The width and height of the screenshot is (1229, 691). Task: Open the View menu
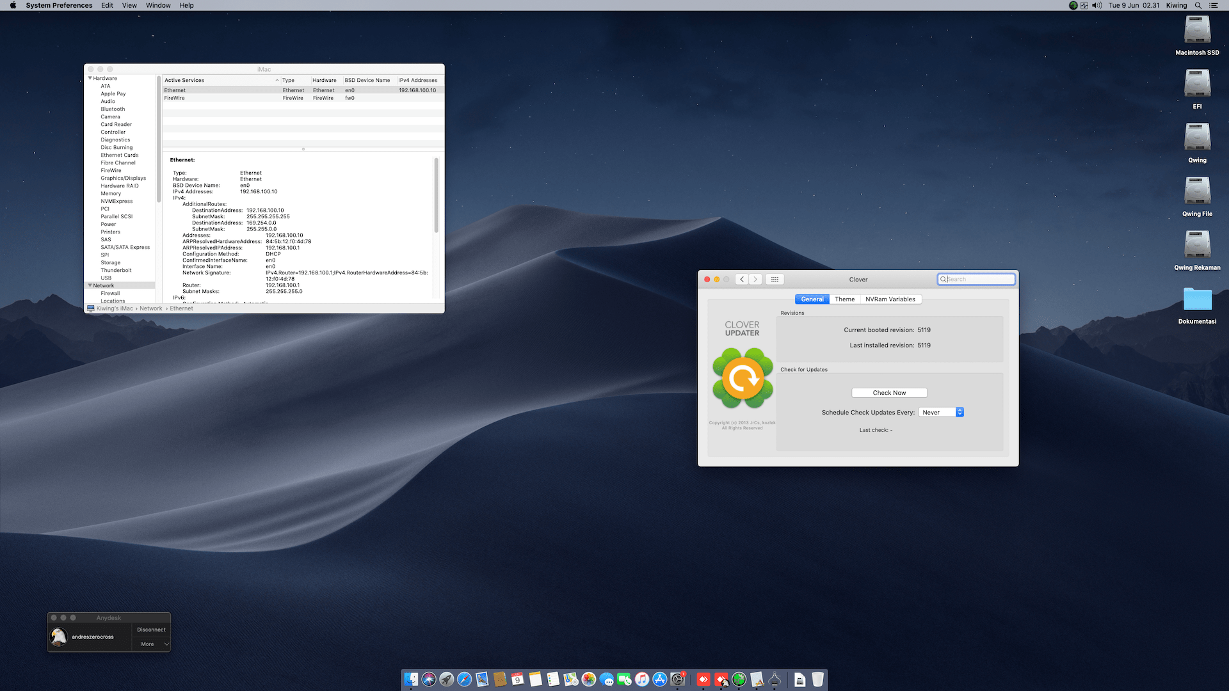[x=129, y=5]
